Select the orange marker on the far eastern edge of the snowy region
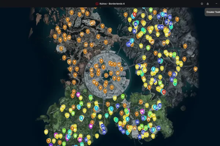This screenshot has height=146, width=220. 195,69
